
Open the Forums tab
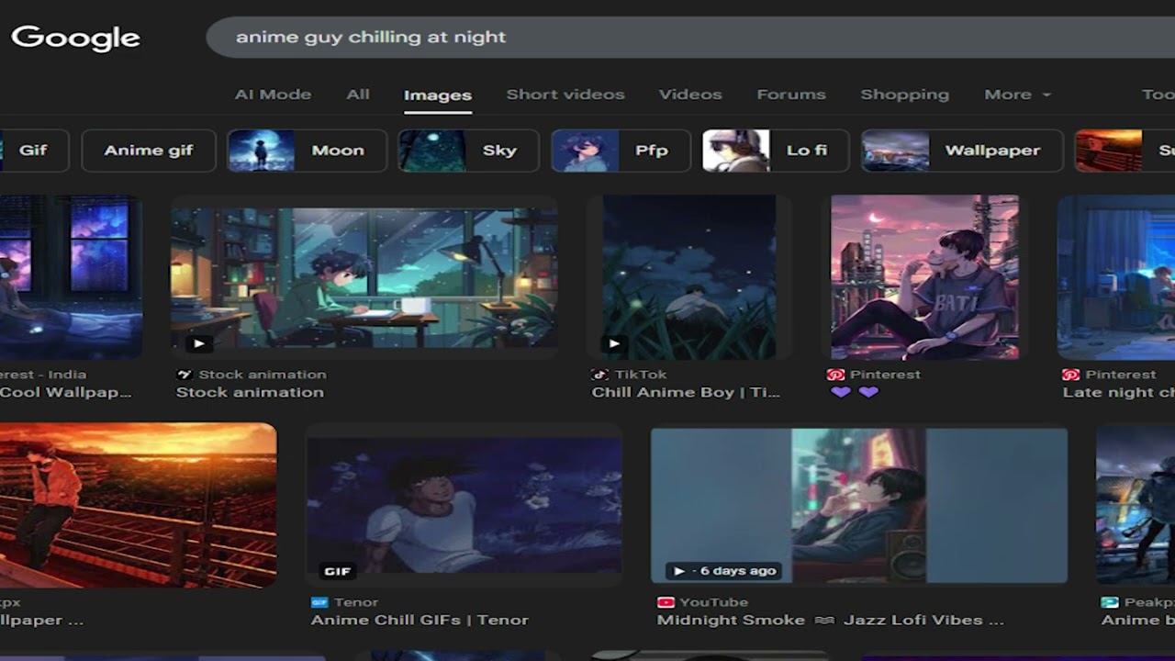791,95
